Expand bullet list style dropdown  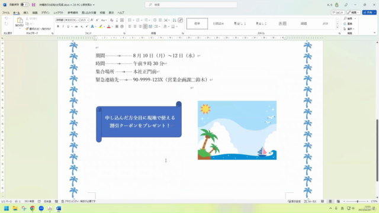133,20
